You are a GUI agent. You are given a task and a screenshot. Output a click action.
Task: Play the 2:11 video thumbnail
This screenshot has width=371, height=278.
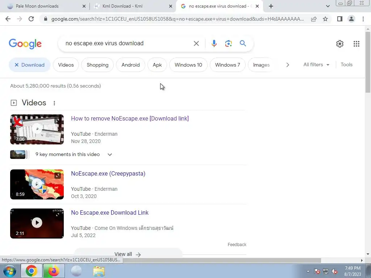[x=37, y=223]
